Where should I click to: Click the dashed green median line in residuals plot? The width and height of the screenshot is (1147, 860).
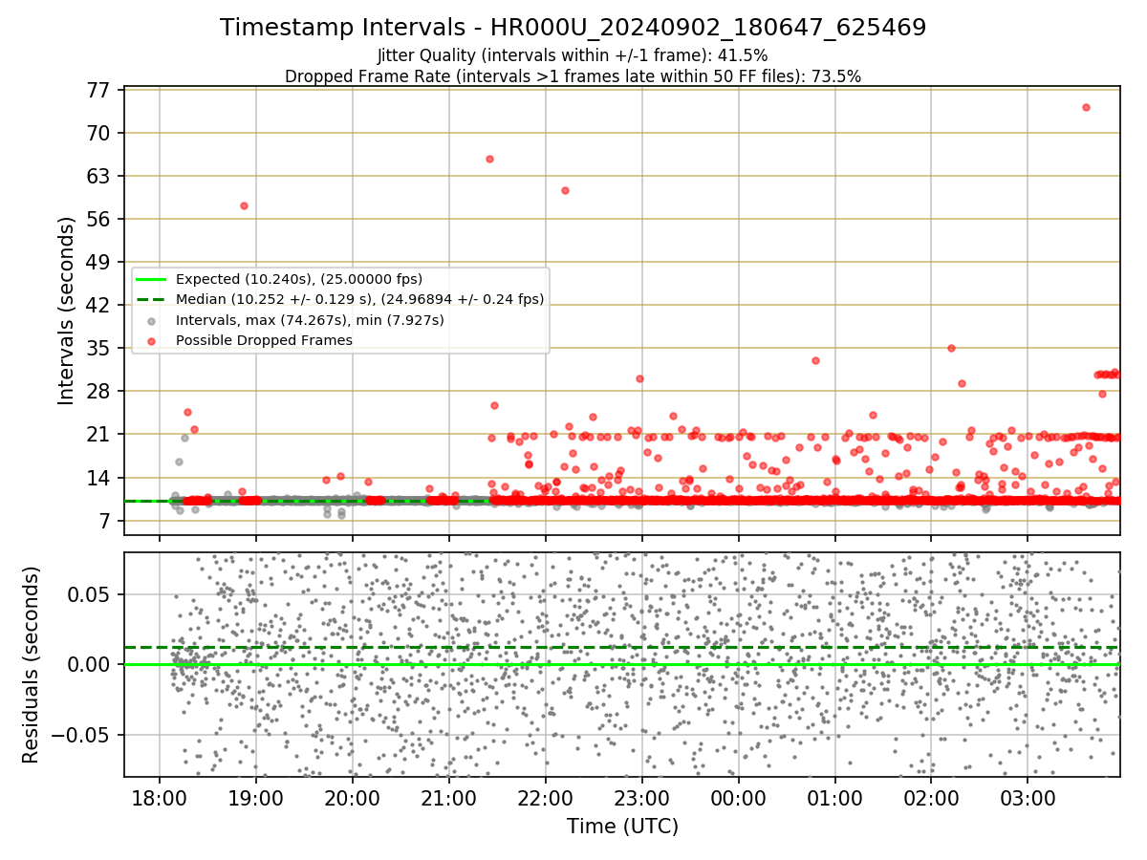(x=622, y=648)
